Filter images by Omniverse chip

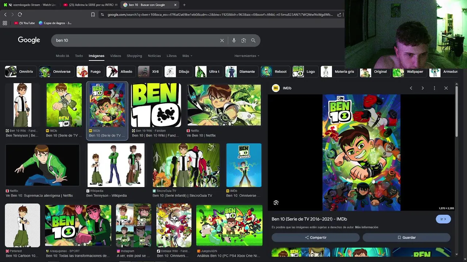(x=56, y=72)
